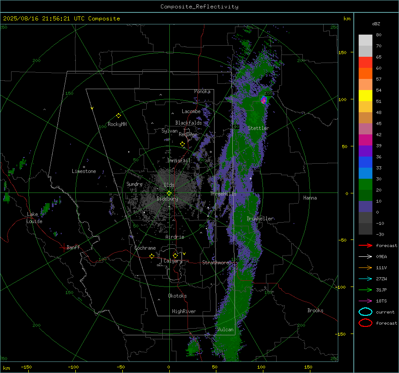Click the cyan current ellipse in legend
This screenshot has width=399, height=373.
coord(365,312)
